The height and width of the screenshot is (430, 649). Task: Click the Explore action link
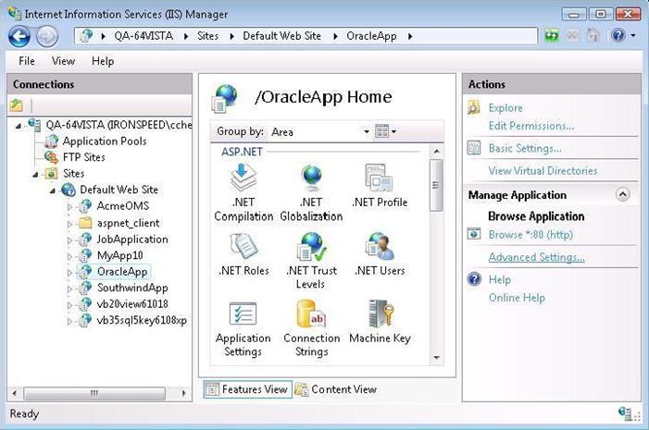pyautogui.click(x=505, y=107)
